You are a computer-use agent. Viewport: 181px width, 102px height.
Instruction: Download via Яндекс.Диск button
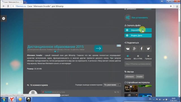(x=138, y=35)
